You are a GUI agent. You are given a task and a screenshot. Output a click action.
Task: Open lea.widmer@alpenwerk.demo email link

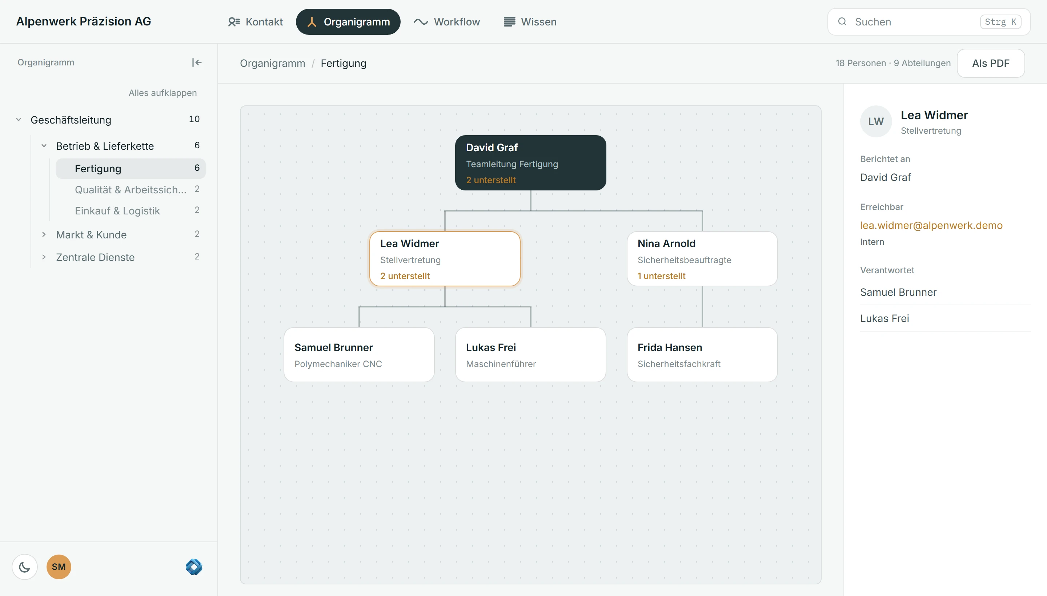pos(931,225)
